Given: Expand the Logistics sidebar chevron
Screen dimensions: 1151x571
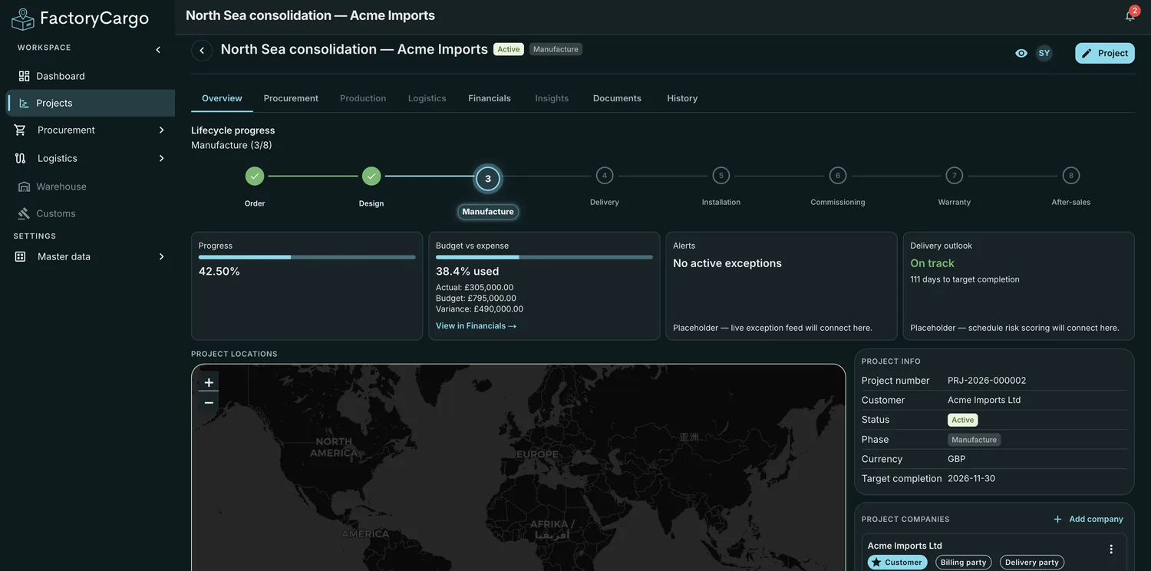Looking at the screenshot, I should point(161,158).
